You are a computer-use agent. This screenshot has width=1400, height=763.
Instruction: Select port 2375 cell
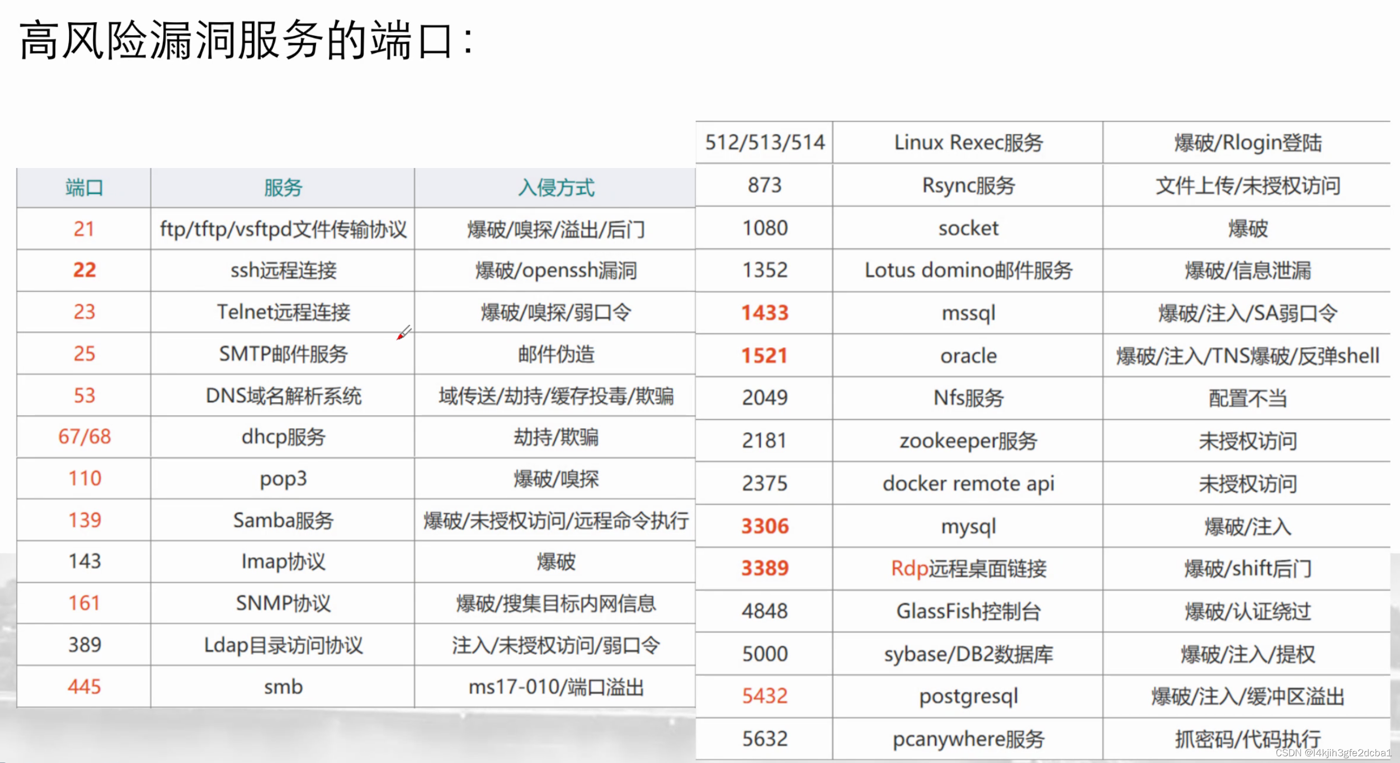coord(765,483)
